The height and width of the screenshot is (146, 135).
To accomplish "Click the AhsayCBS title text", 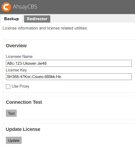I will point(25,7).
